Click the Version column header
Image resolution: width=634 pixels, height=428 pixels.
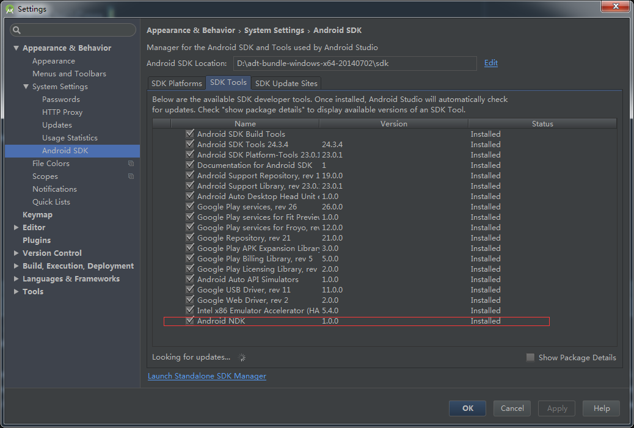[x=394, y=124]
